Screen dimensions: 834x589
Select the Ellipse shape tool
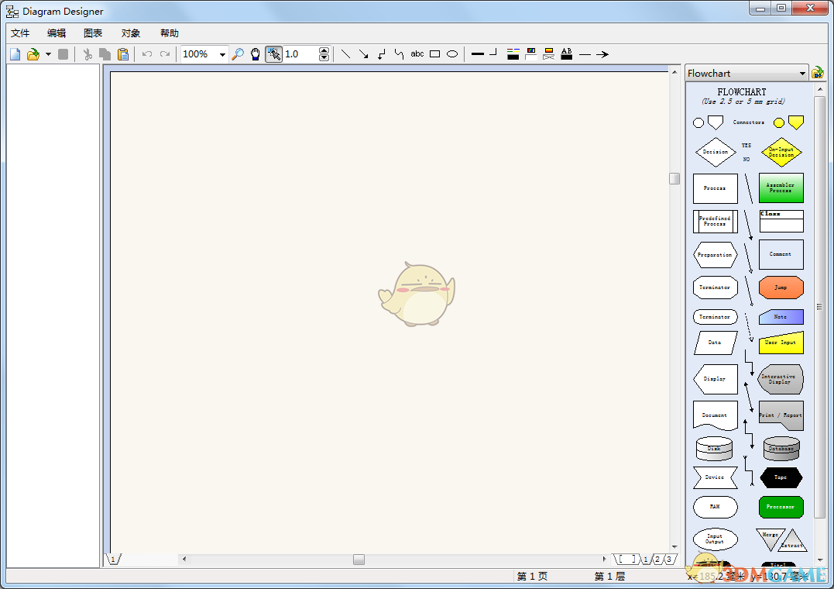pyautogui.click(x=452, y=54)
